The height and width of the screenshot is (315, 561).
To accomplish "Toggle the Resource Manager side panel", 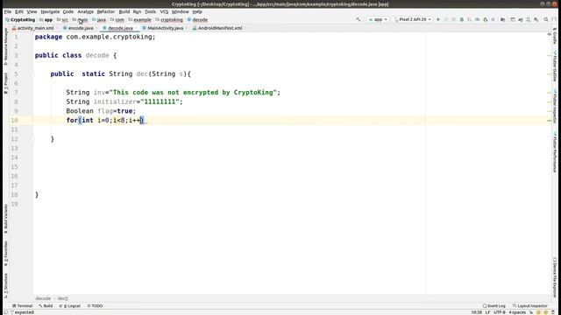I will coord(6,46).
